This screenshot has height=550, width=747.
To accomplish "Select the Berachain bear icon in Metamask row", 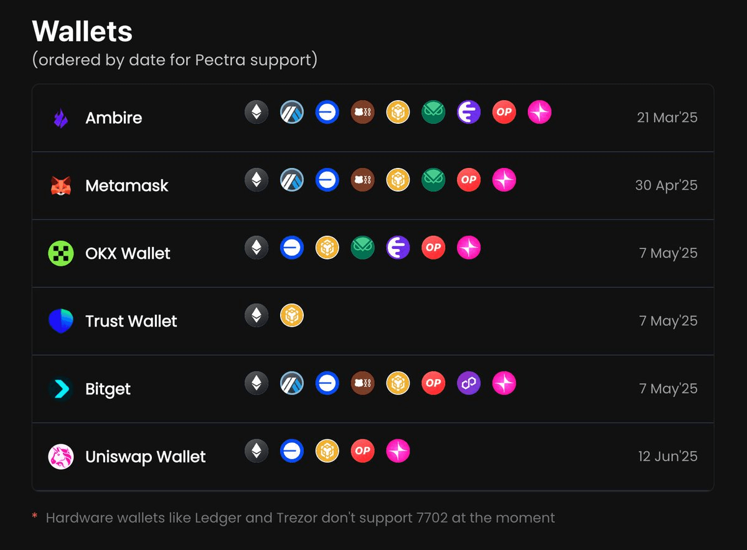I will click(362, 180).
